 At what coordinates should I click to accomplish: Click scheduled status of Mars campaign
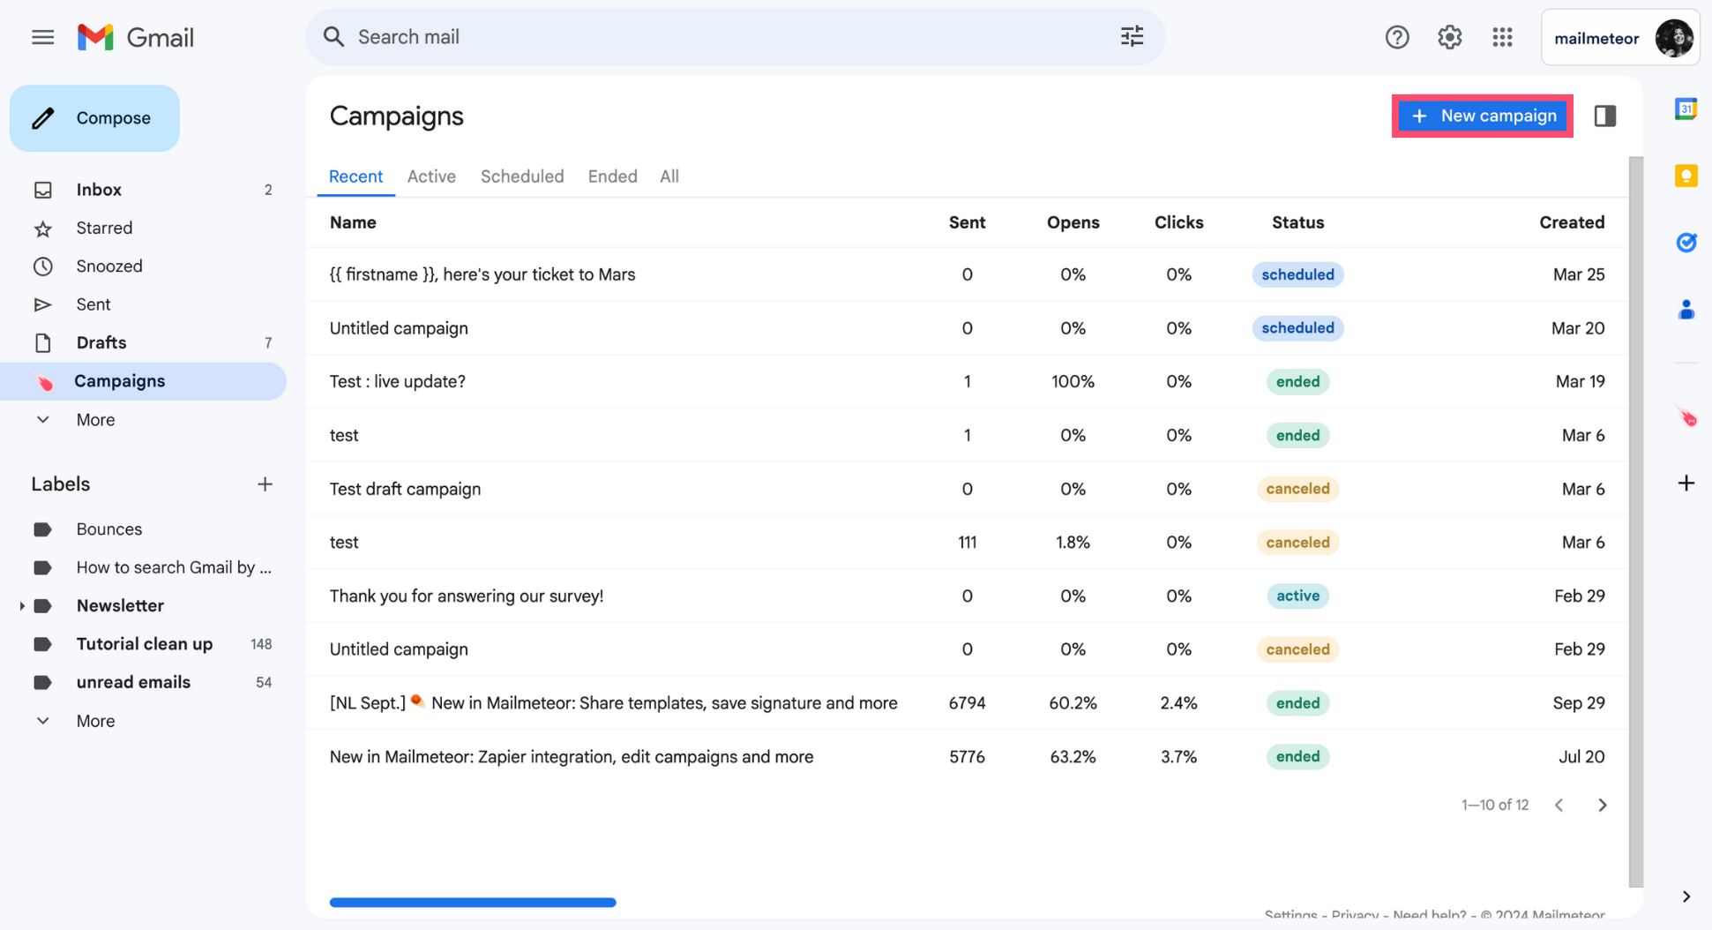click(x=1297, y=274)
